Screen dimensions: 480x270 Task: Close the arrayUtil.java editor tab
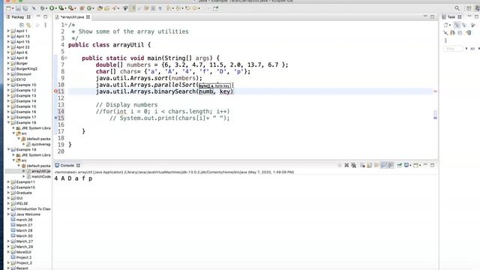tap(88, 17)
